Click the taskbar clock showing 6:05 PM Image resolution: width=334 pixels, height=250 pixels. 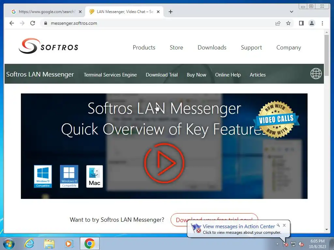coord(317,244)
